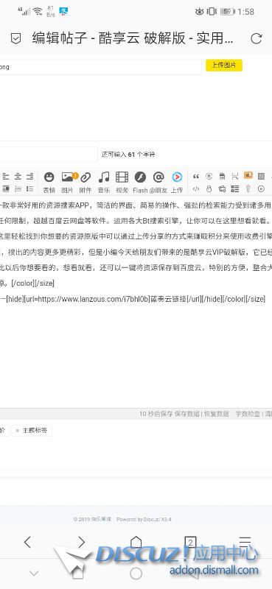
Task: Open the browser tab switcher showing 2
Action: click(190, 542)
